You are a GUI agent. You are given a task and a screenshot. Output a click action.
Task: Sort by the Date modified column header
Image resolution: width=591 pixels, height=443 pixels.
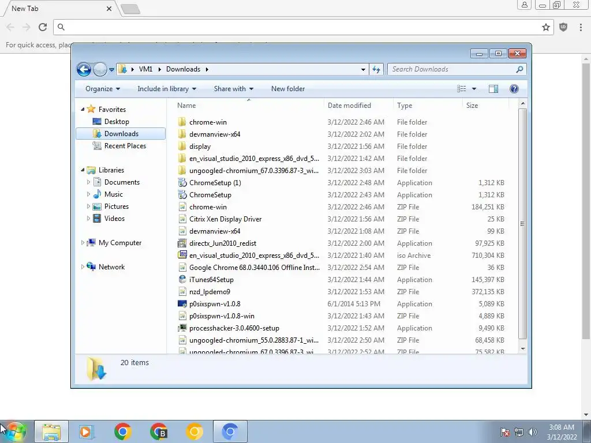coord(358,106)
